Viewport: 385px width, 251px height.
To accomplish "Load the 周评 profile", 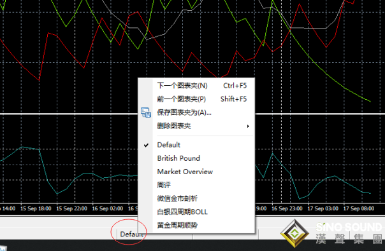I will (x=196, y=185).
